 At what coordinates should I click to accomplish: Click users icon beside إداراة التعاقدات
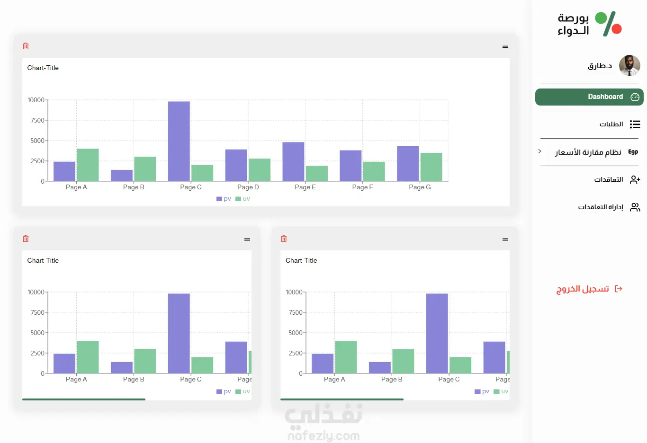point(635,207)
